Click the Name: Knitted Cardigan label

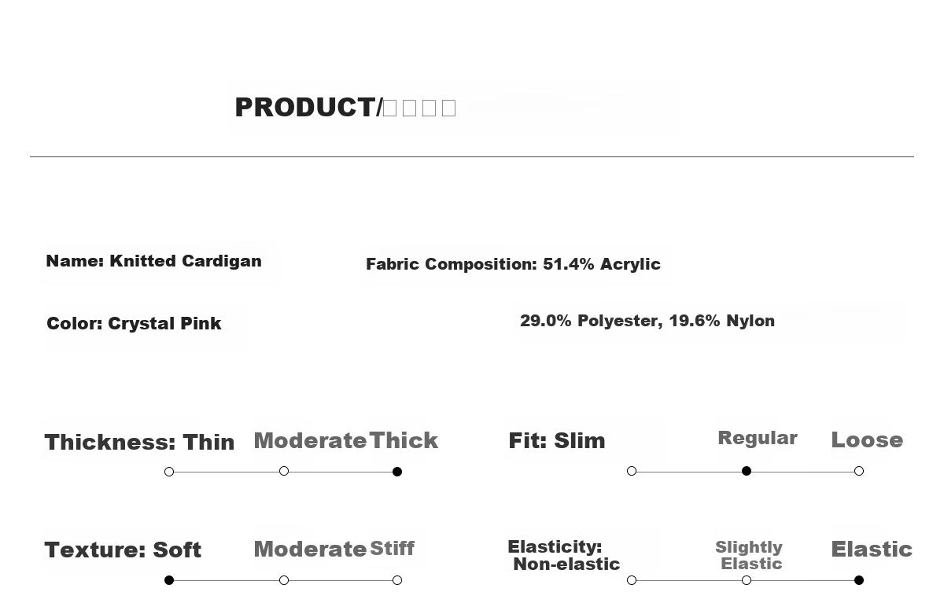pyautogui.click(x=154, y=261)
